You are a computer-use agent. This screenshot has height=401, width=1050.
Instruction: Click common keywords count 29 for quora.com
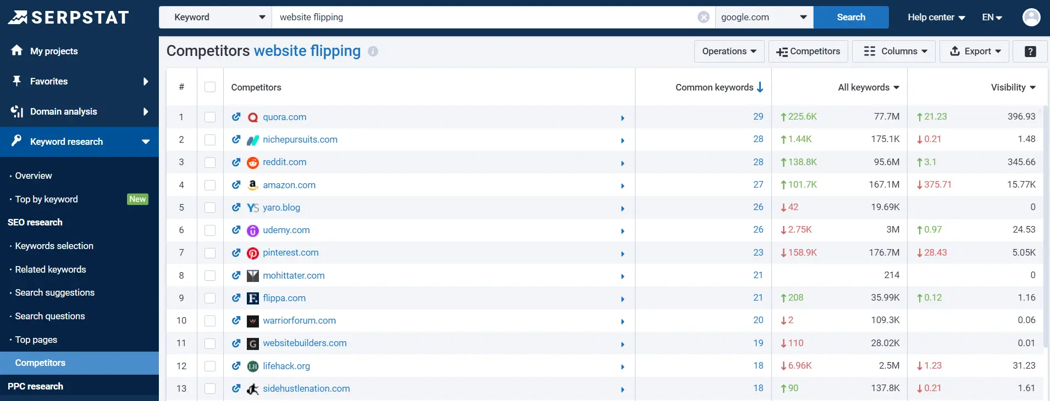point(758,116)
